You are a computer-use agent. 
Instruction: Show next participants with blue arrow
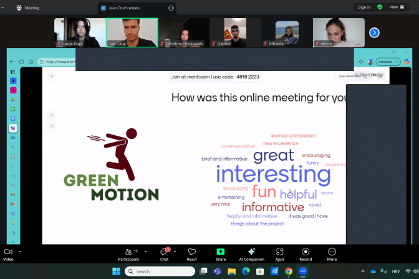pos(374,32)
